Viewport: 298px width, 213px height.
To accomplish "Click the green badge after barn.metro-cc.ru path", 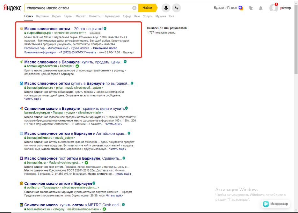I will tap(104, 209).
